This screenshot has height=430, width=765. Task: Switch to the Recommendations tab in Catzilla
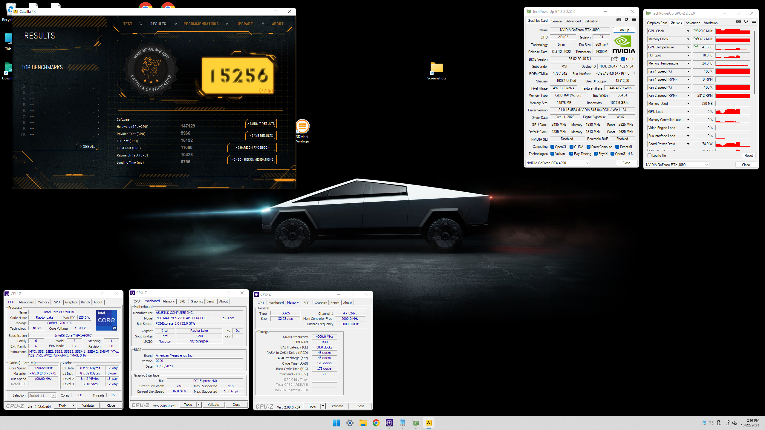pyautogui.click(x=201, y=24)
